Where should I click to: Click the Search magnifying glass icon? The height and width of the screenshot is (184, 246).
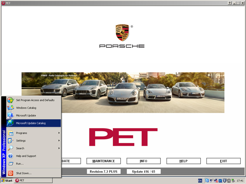coord(10,148)
